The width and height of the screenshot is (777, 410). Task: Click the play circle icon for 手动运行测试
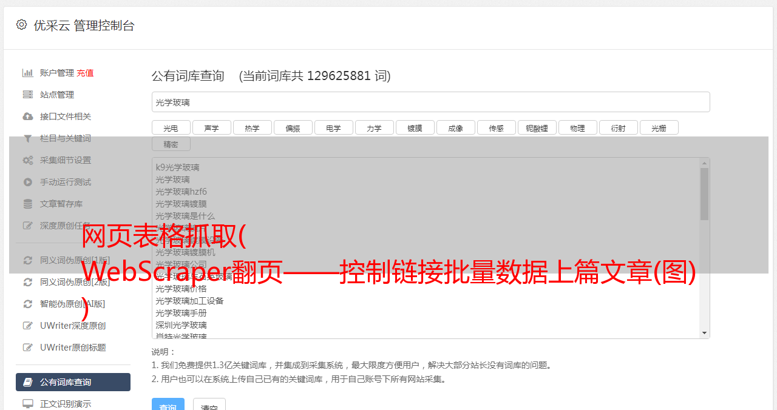(28, 182)
